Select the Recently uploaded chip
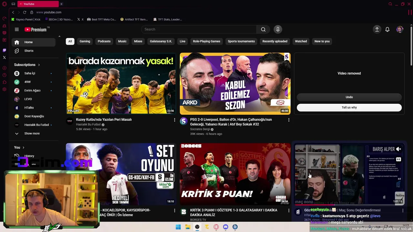 (275, 41)
